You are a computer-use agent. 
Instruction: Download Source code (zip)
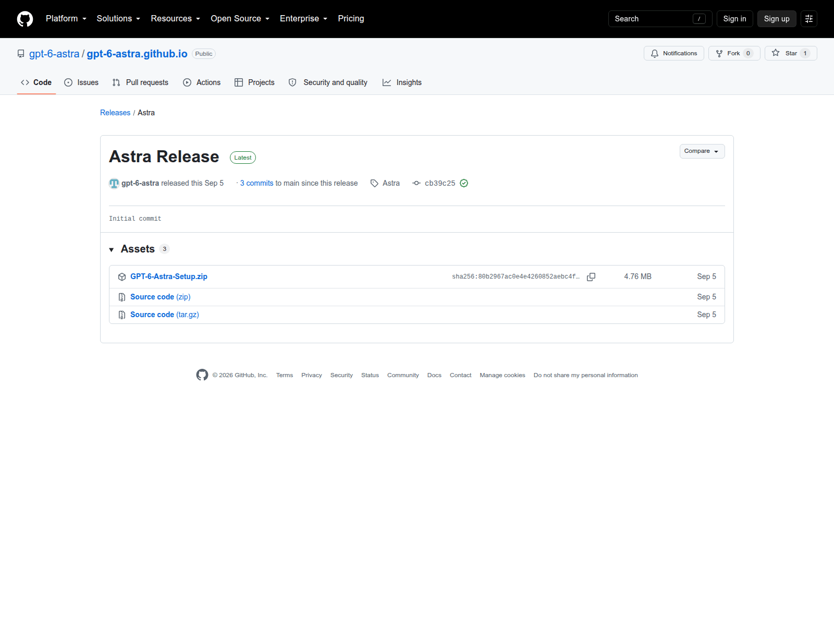click(x=161, y=297)
